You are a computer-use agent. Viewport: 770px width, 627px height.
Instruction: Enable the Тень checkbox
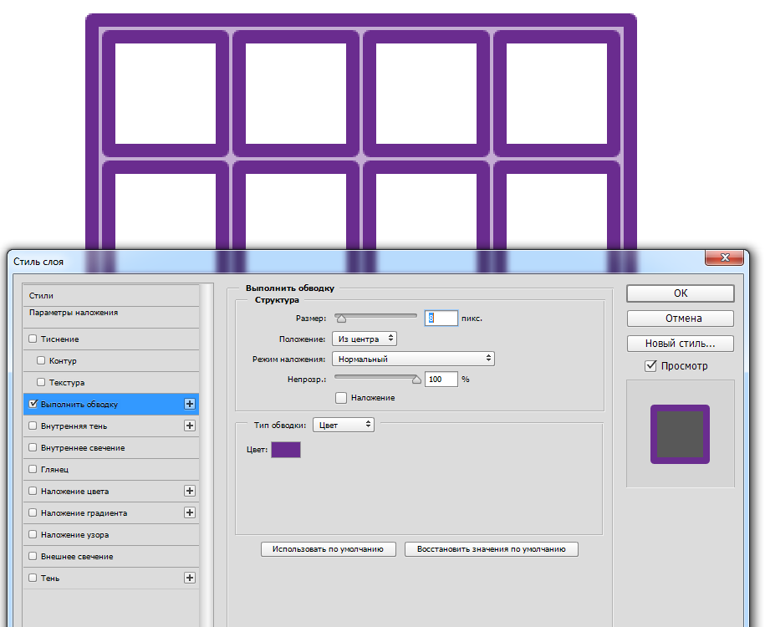coord(33,578)
